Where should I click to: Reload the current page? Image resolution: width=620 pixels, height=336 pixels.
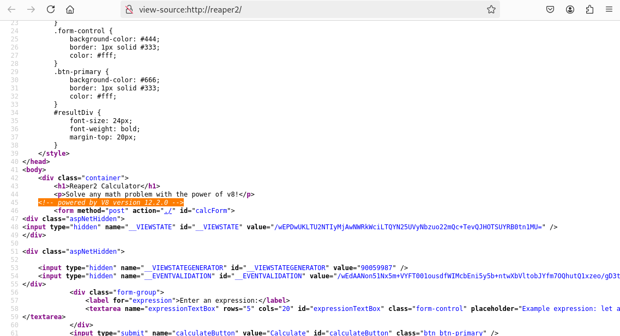tap(51, 9)
